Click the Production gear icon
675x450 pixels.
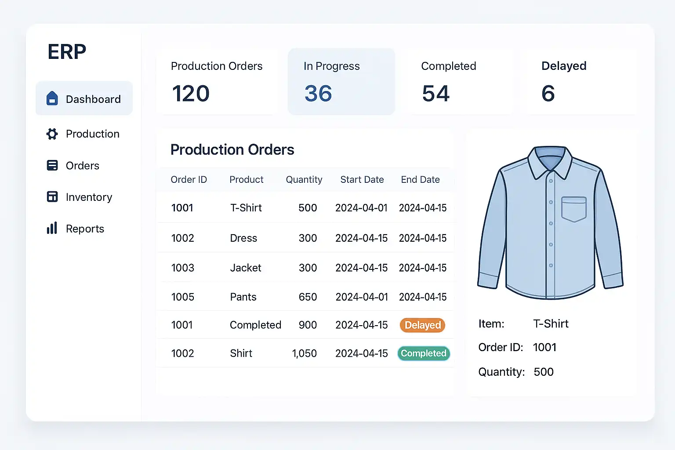pyautogui.click(x=52, y=134)
